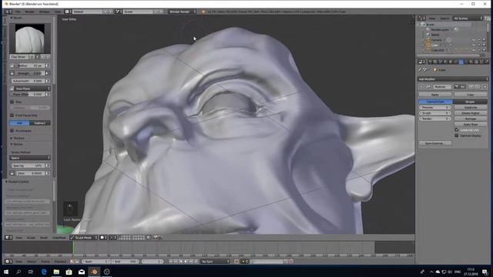This screenshot has height=277, width=493.
Task: Open the Render menu
Action: click(30, 12)
